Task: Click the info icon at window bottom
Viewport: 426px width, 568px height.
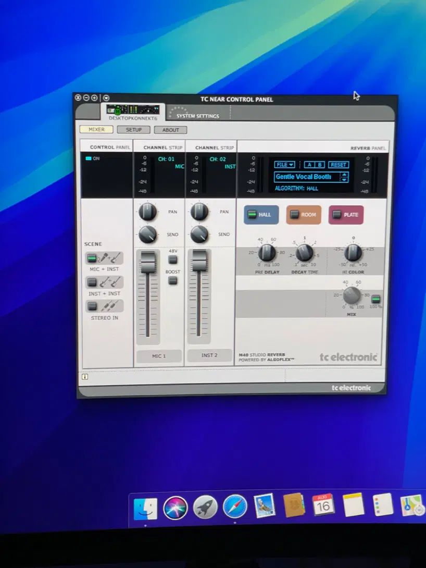Action: tap(85, 377)
